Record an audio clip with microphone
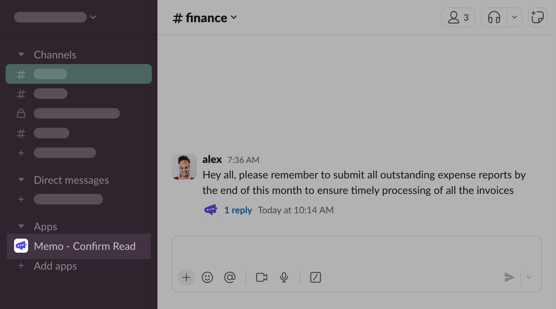 (284, 277)
